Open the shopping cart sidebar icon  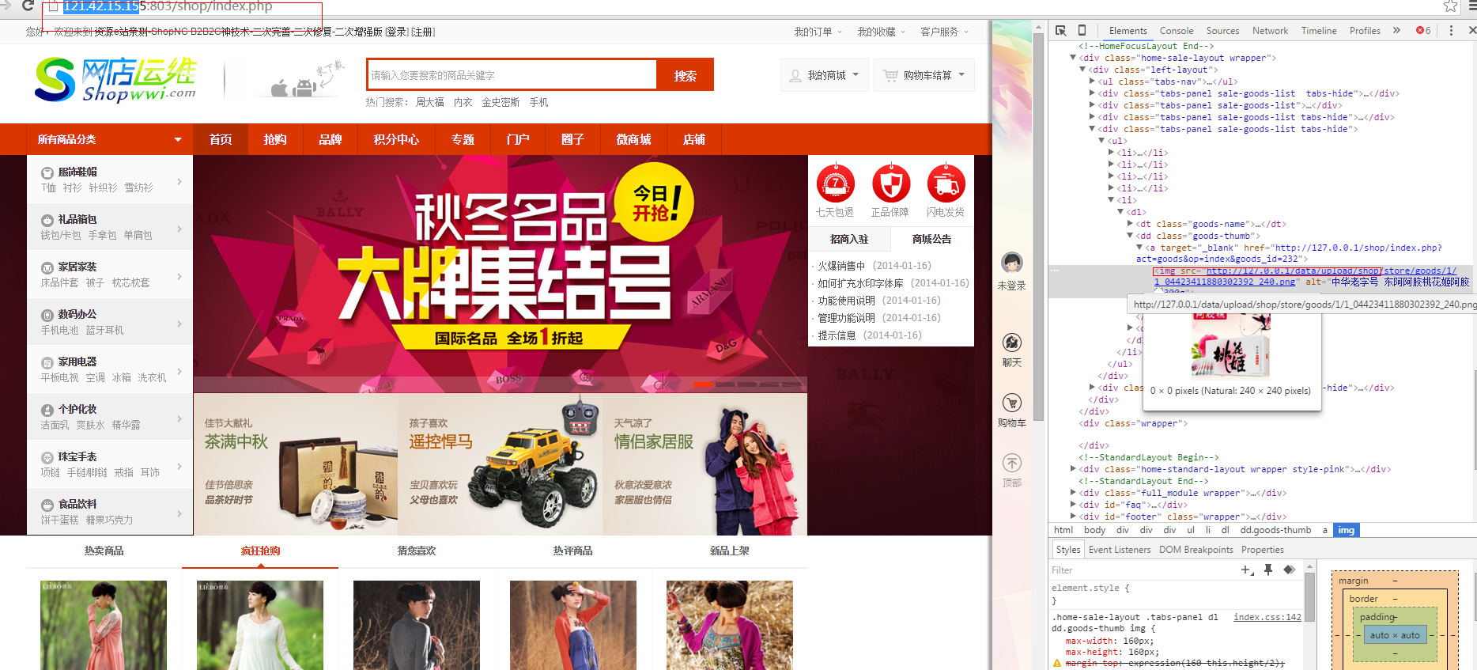(x=1011, y=403)
